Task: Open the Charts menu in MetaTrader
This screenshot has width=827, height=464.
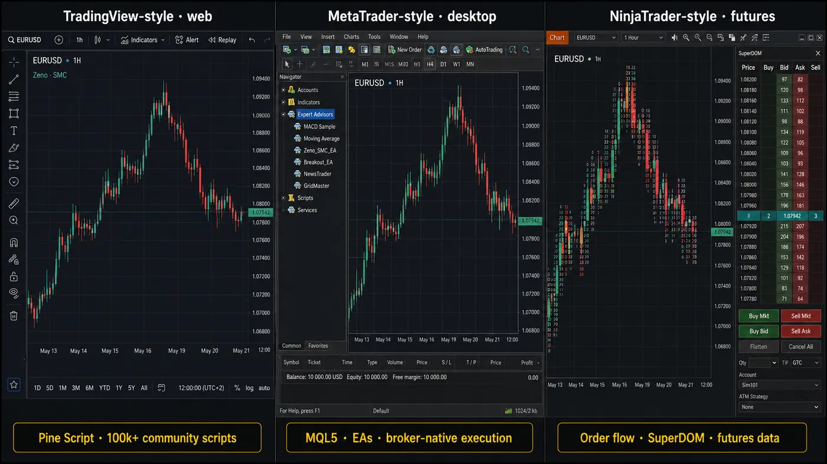Action: tap(351, 37)
